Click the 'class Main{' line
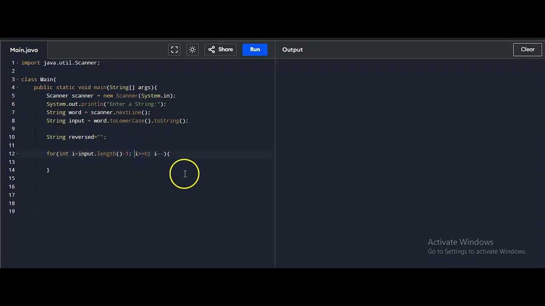 (39, 79)
